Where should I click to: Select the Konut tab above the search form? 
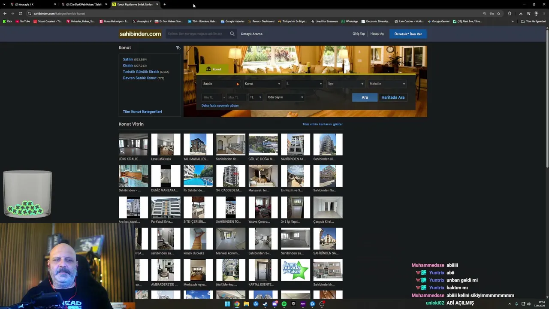click(214, 69)
